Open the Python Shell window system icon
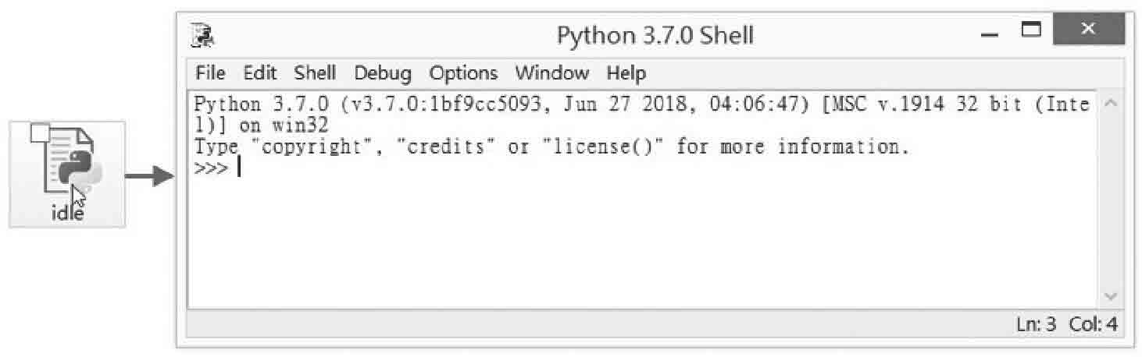1142x357 pixels. coord(202,36)
